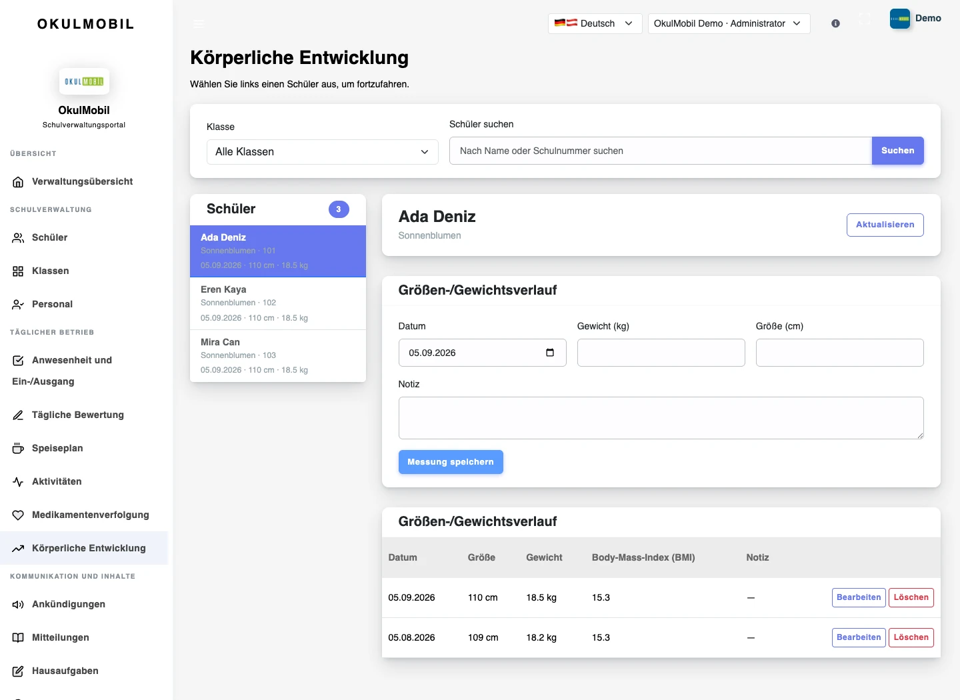Select student Ada Deniz in list
The height and width of the screenshot is (700, 960).
pos(278,251)
